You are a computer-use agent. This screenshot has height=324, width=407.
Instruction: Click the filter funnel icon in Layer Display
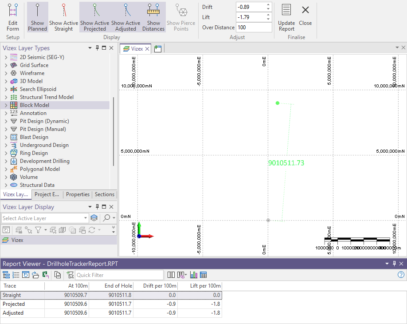click(38, 229)
